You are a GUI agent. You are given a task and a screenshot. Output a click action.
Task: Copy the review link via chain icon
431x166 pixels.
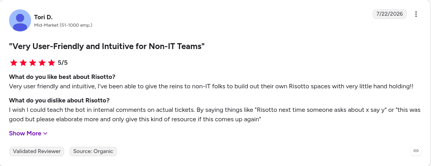[416, 151]
